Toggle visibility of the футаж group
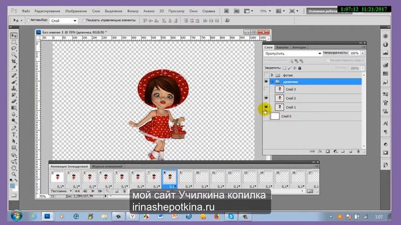Image resolution: width=401 pixels, height=225 pixels. click(x=266, y=75)
